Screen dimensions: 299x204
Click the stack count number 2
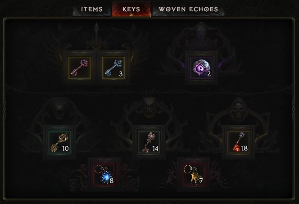pos(209,74)
